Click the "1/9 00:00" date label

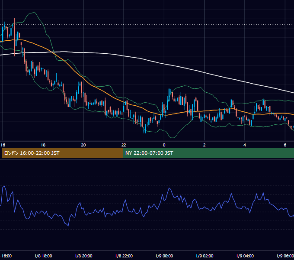click(164, 256)
